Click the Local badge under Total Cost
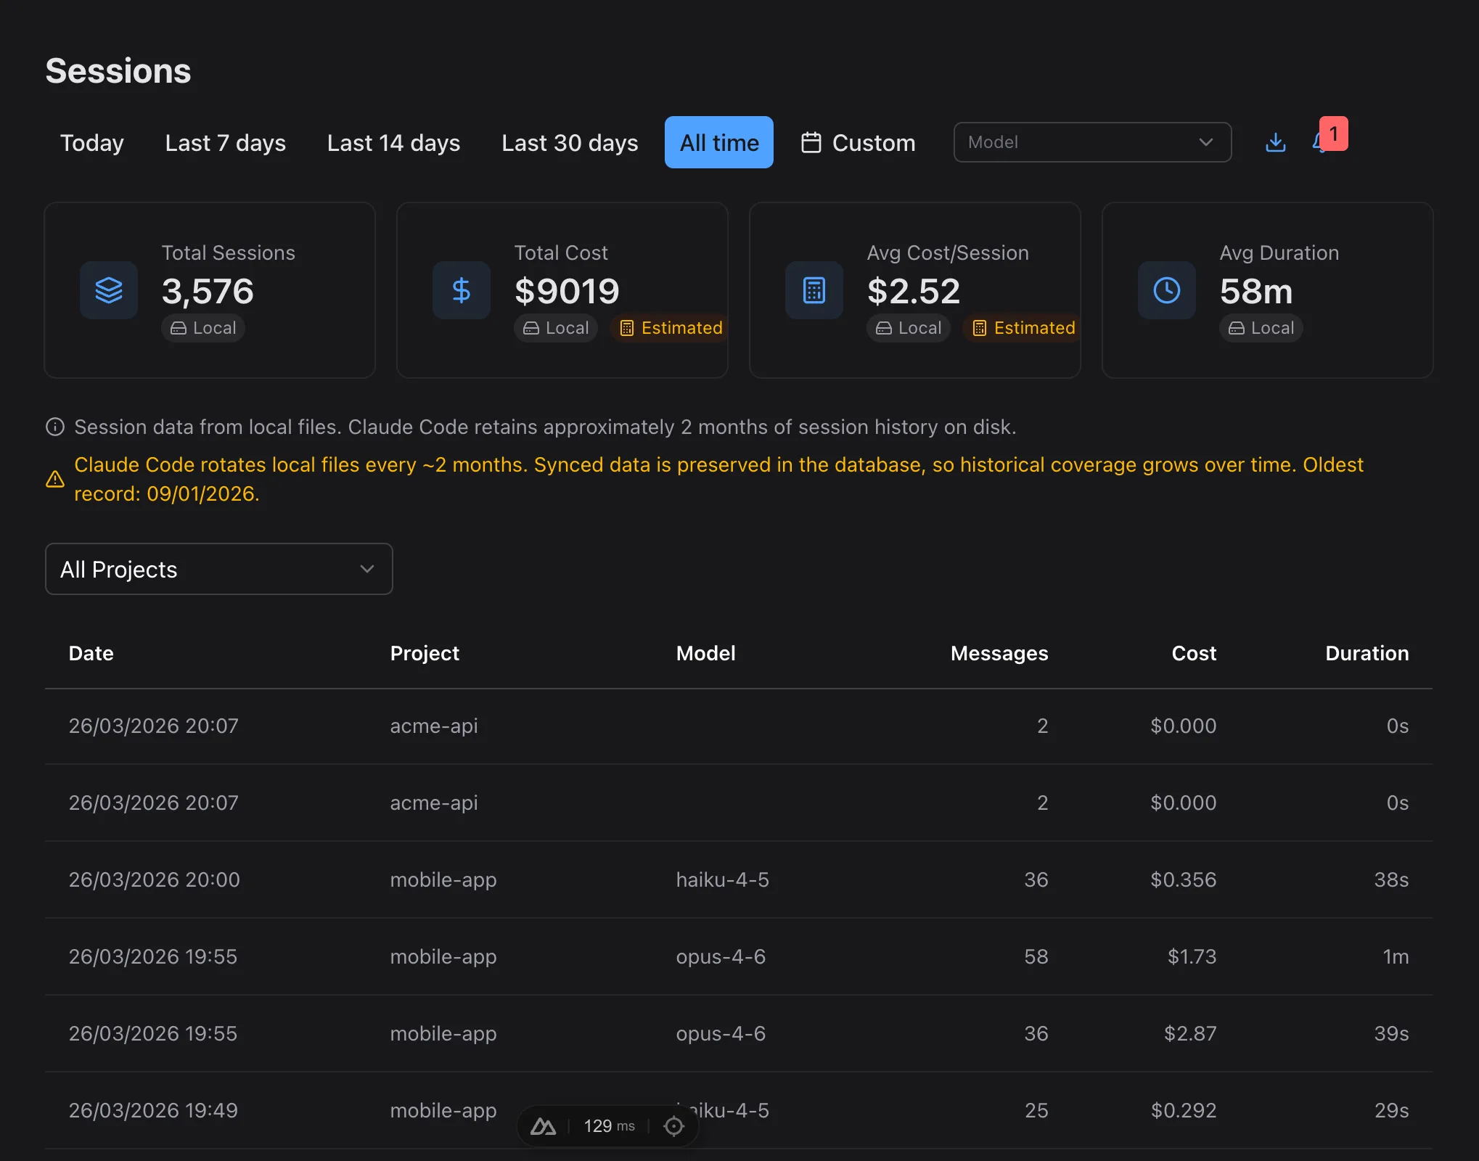This screenshot has width=1479, height=1161. point(556,328)
